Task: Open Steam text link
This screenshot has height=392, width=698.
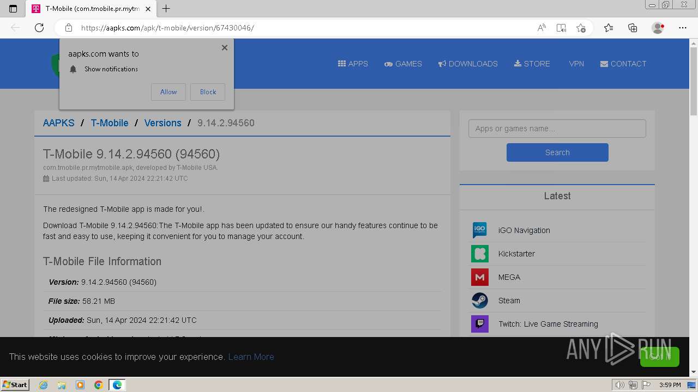Action: [x=509, y=301]
